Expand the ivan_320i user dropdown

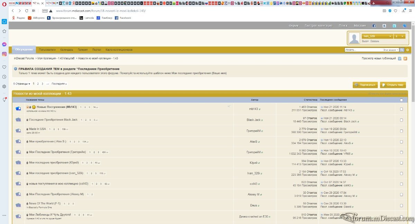pyautogui.click(x=377, y=36)
